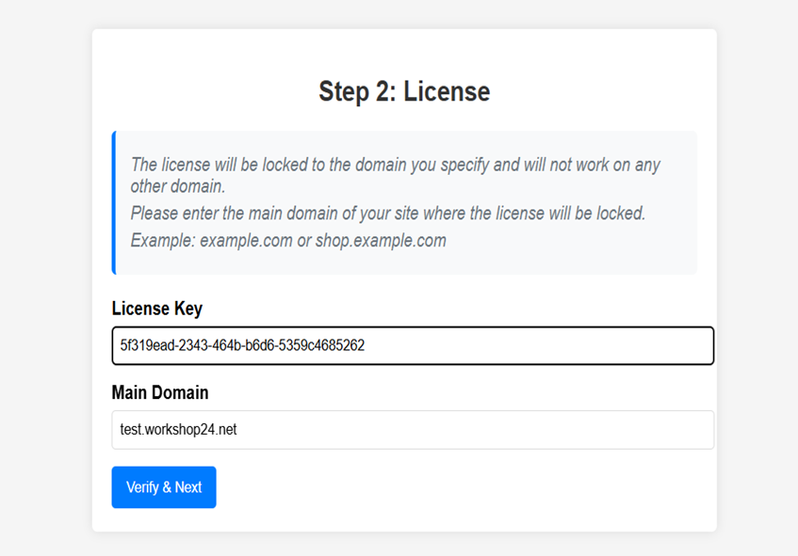The height and width of the screenshot is (556, 798).
Task: Click the 'Step 2: License' heading
Action: click(404, 91)
